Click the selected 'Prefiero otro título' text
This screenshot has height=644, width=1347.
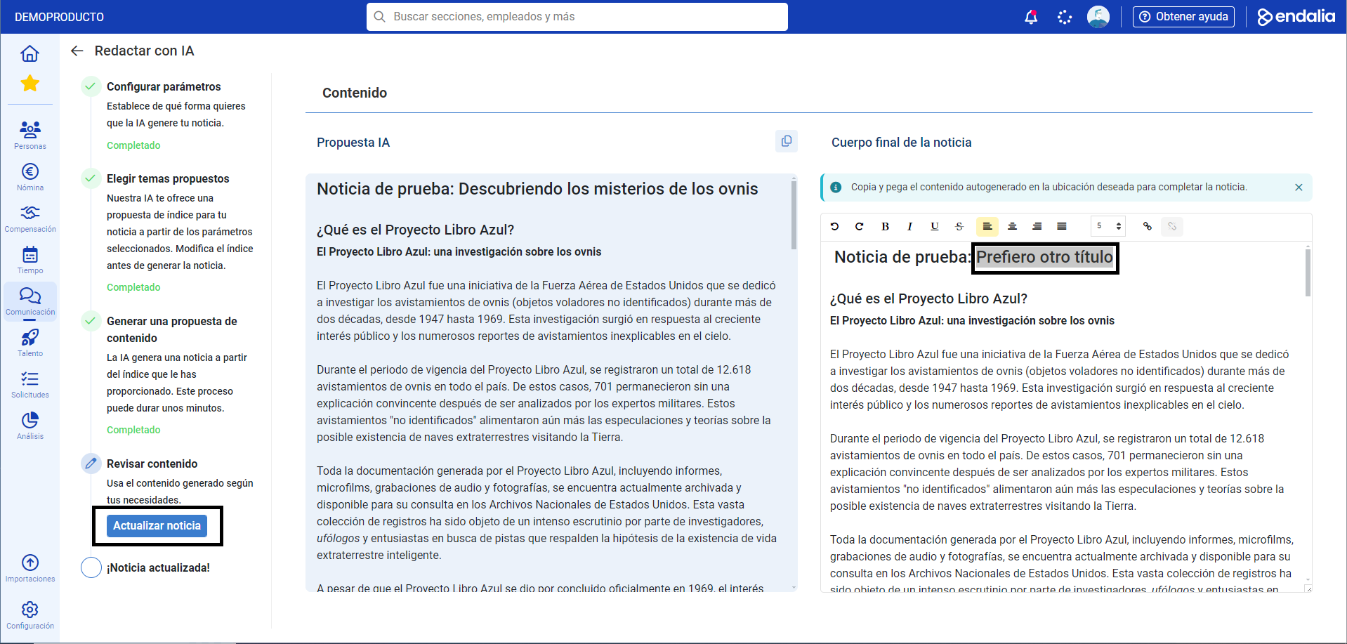click(1044, 257)
